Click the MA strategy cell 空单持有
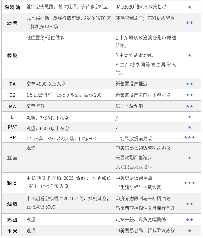This screenshot has height=238, width=203. point(68,106)
